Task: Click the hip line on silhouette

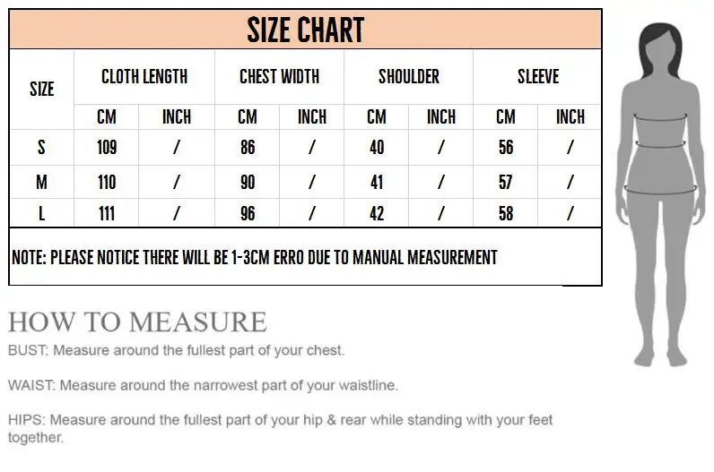Action: pyautogui.click(x=660, y=190)
